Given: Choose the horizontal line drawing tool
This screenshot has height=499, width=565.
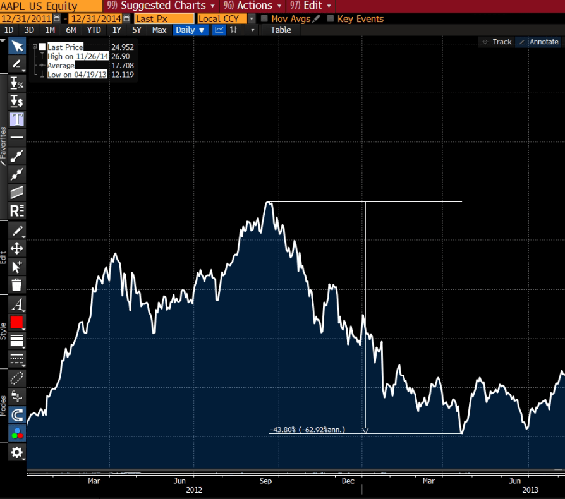Looking at the screenshot, I should tap(17, 137).
